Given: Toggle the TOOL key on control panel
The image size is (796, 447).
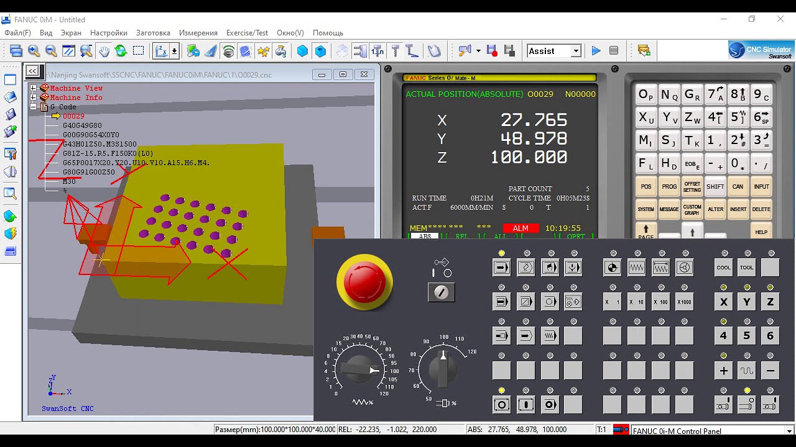Looking at the screenshot, I should (x=747, y=268).
